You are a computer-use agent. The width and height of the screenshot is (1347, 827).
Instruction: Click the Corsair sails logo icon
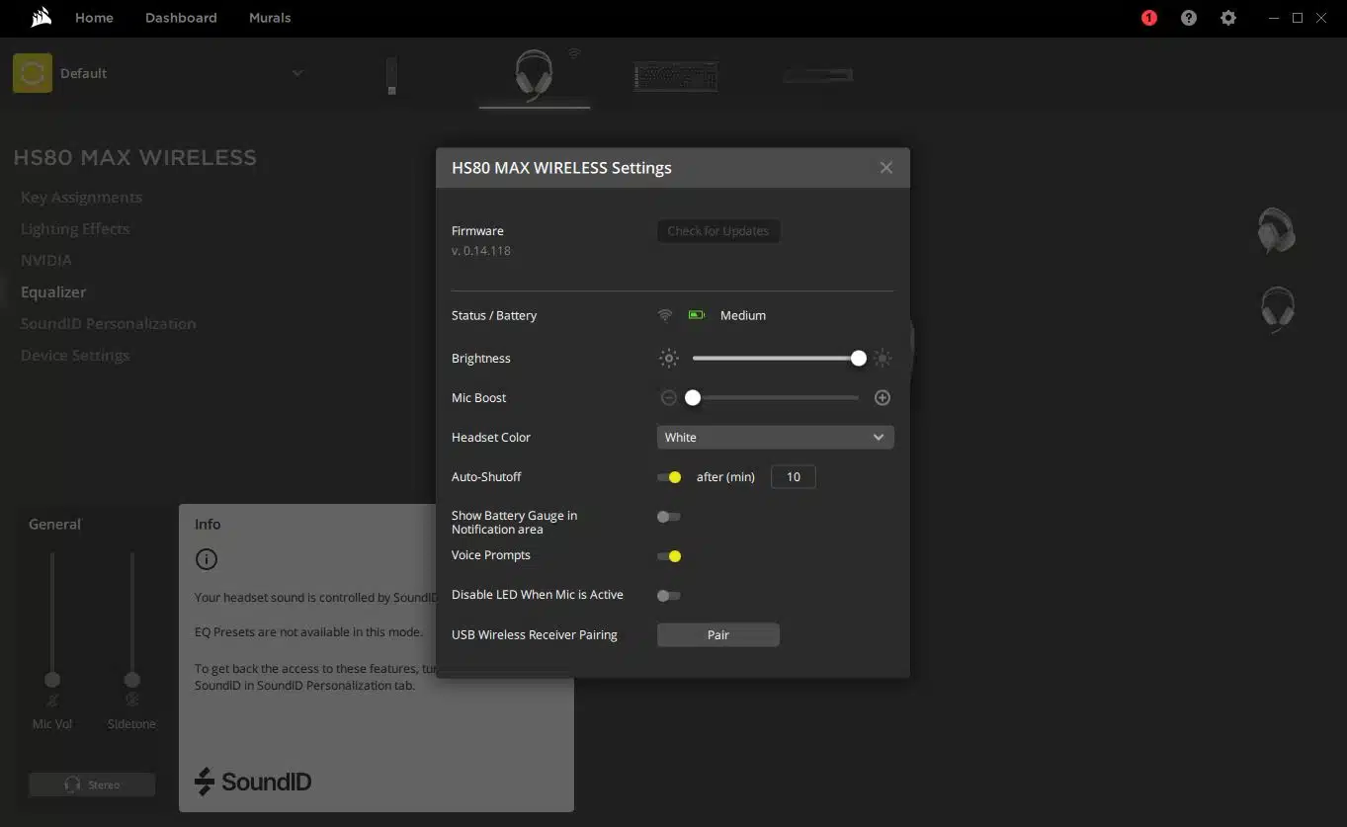41,18
